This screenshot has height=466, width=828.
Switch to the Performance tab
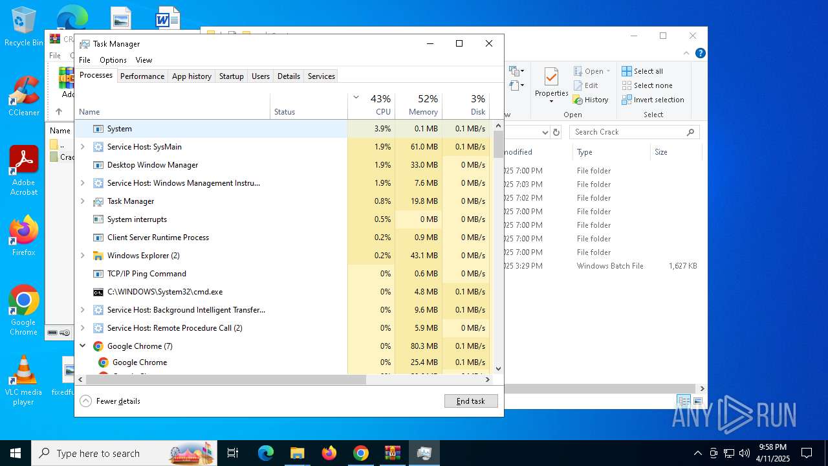(x=142, y=76)
